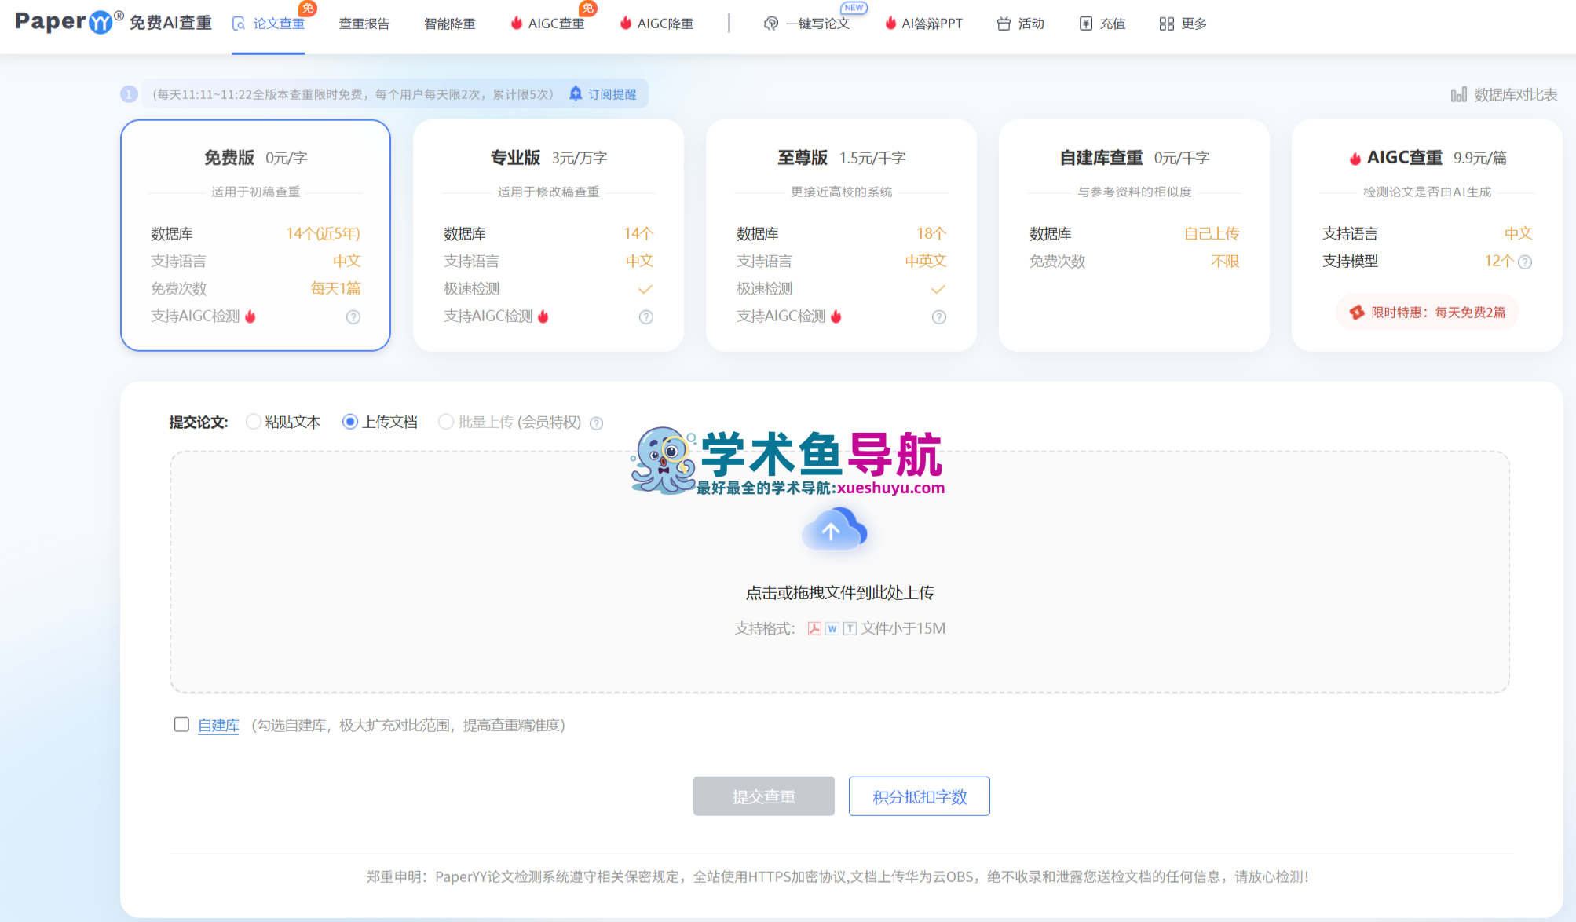This screenshot has width=1576, height=922.
Task: Open the 论文查重 tab
Action: [x=269, y=24]
